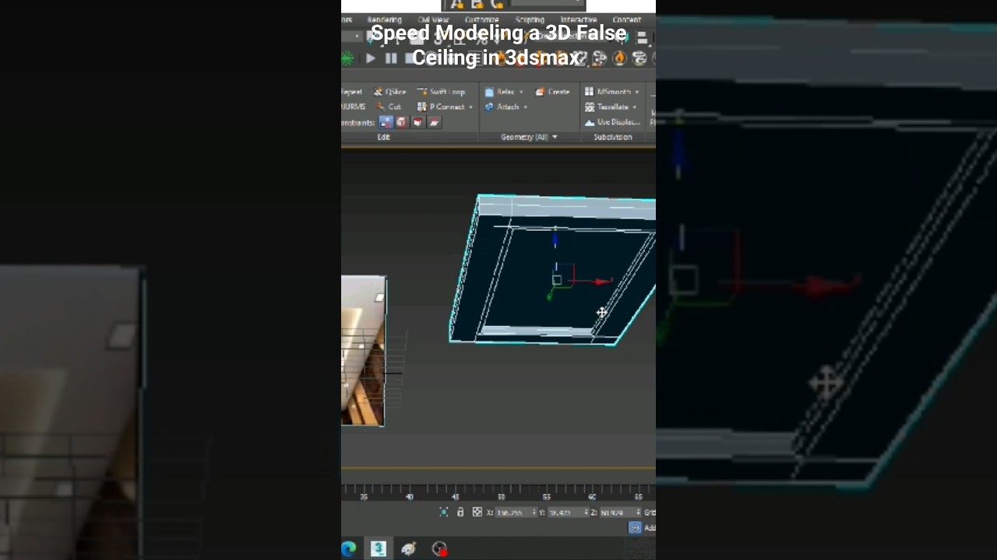The height and width of the screenshot is (560, 997).
Task: Click the Y coordinate spinner arrows
Action: tap(587, 513)
